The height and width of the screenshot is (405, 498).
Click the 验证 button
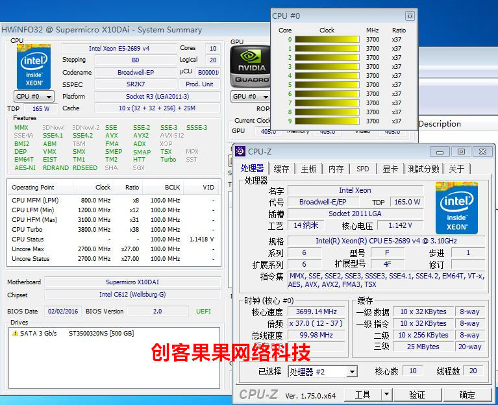tap(417, 395)
